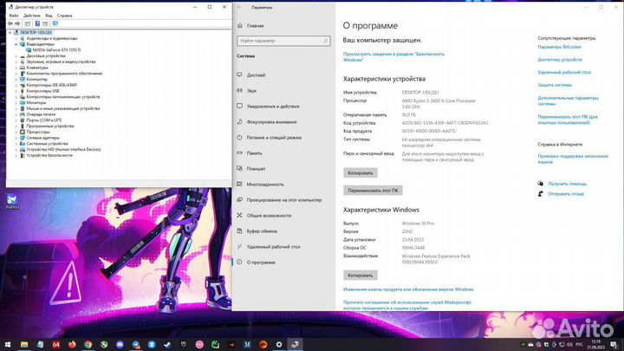Image resolution: width=624 pixels, height=351 pixels.
Task: Click Найти параметр search field
Action: coord(283,41)
